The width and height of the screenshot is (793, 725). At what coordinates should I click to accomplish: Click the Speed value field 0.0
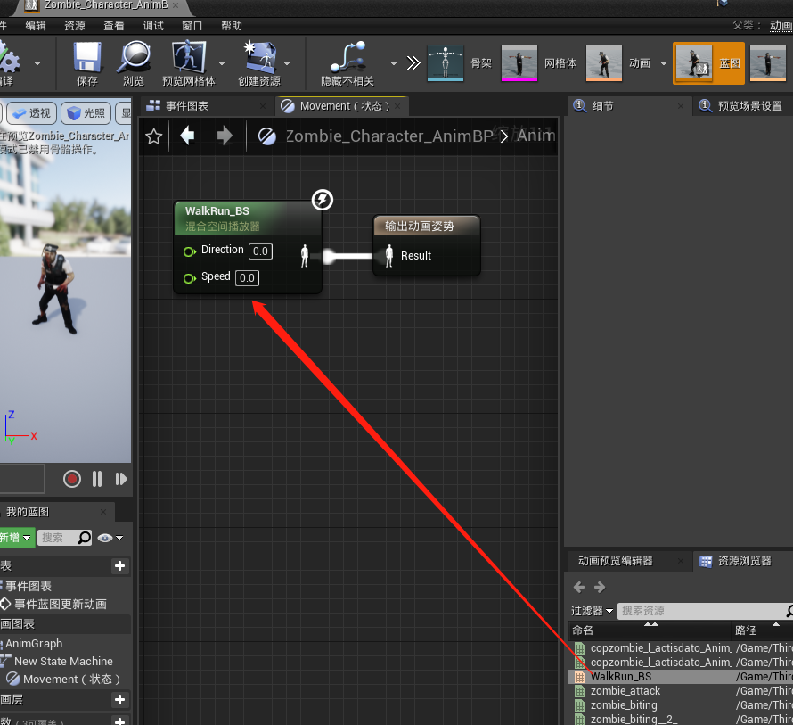247,278
